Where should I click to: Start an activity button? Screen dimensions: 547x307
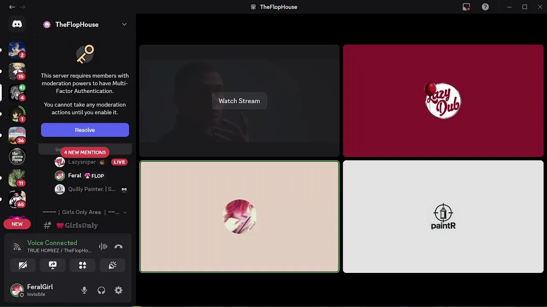click(x=83, y=265)
